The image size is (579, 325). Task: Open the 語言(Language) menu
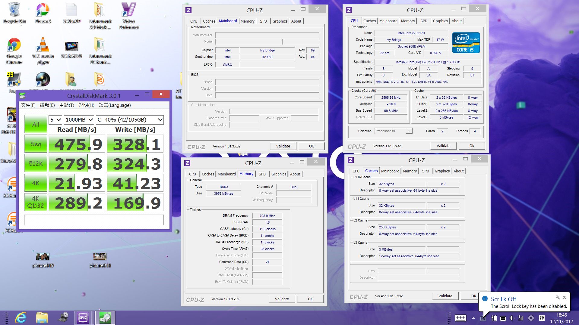(115, 105)
